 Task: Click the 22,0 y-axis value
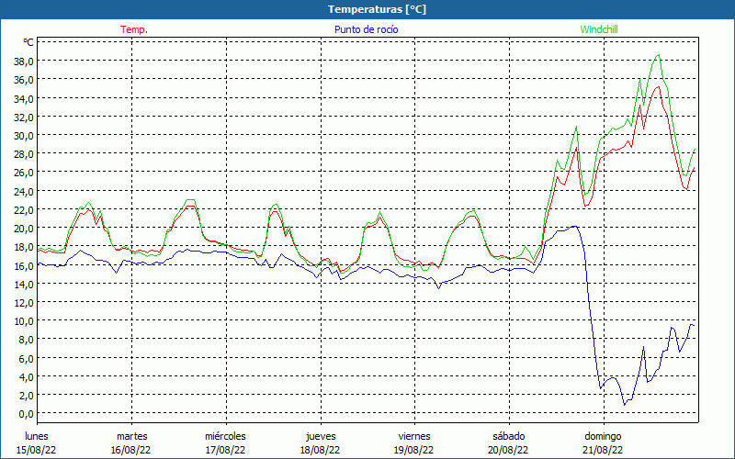[25, 209]
